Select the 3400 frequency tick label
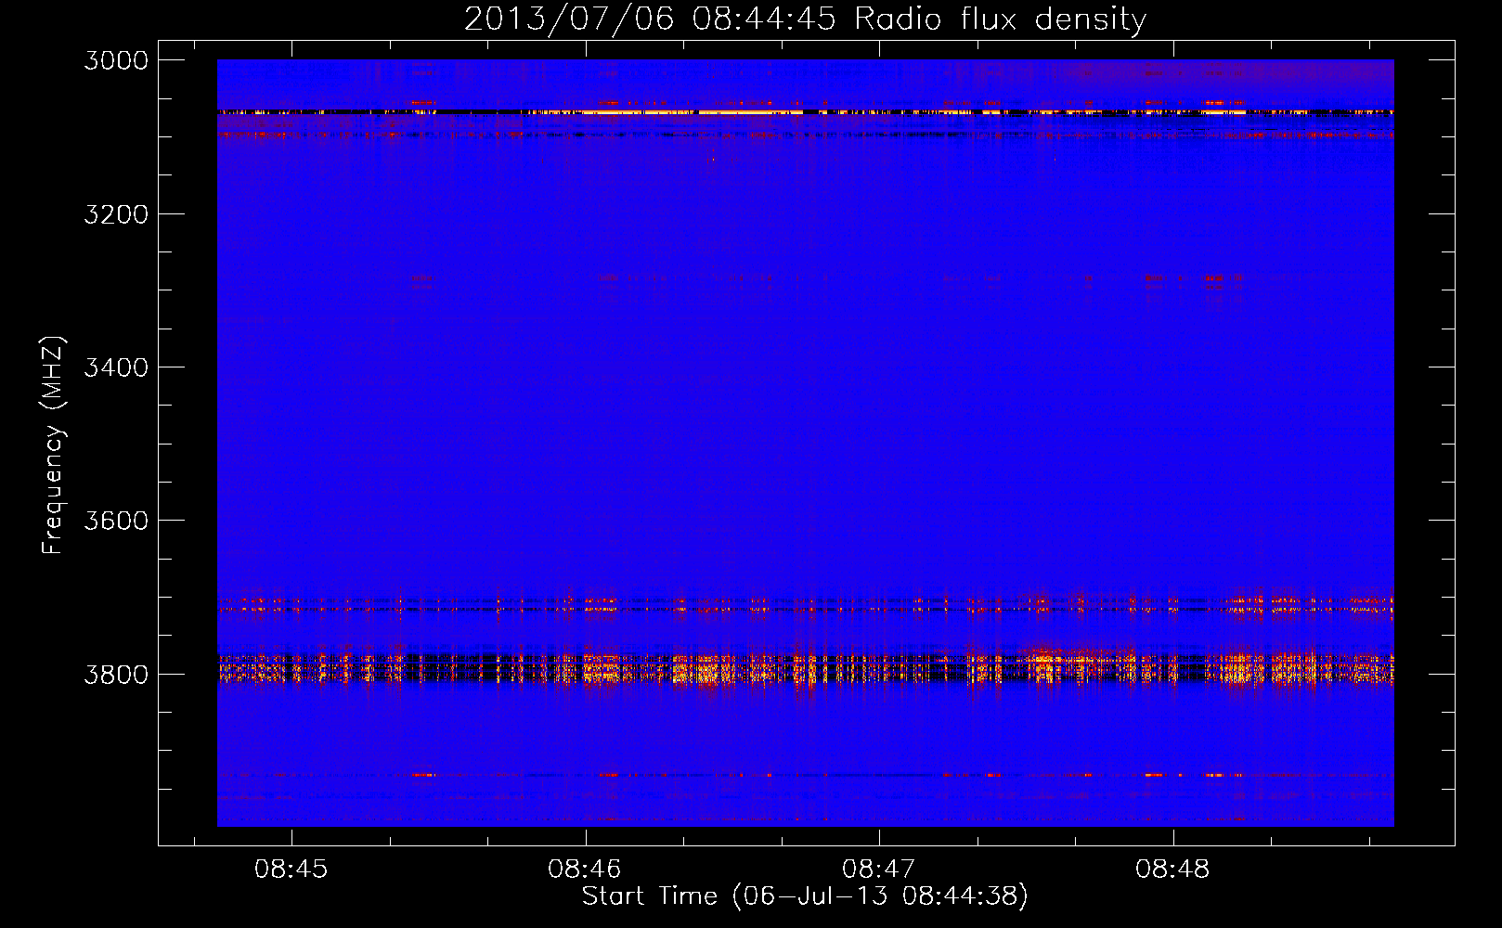The width and height of the screenshot is (1502, 928). [x=116, y=367]
